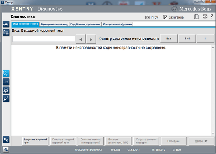Click the battery voltage 11.5V indicator
The height and width of the screenshot is (154, 216).
coord(151,17)
